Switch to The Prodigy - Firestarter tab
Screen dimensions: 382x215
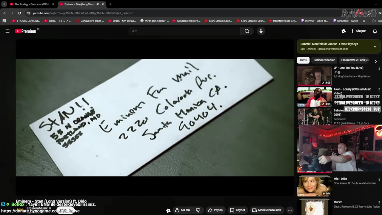(x=32, y=4)
